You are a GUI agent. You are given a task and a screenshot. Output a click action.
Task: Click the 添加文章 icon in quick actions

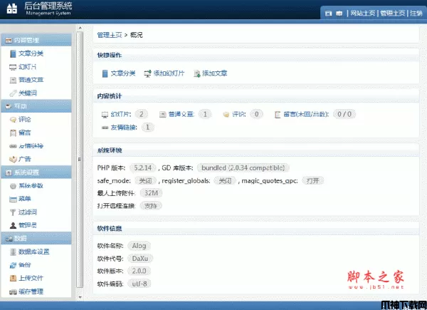(x=196, y=73)
